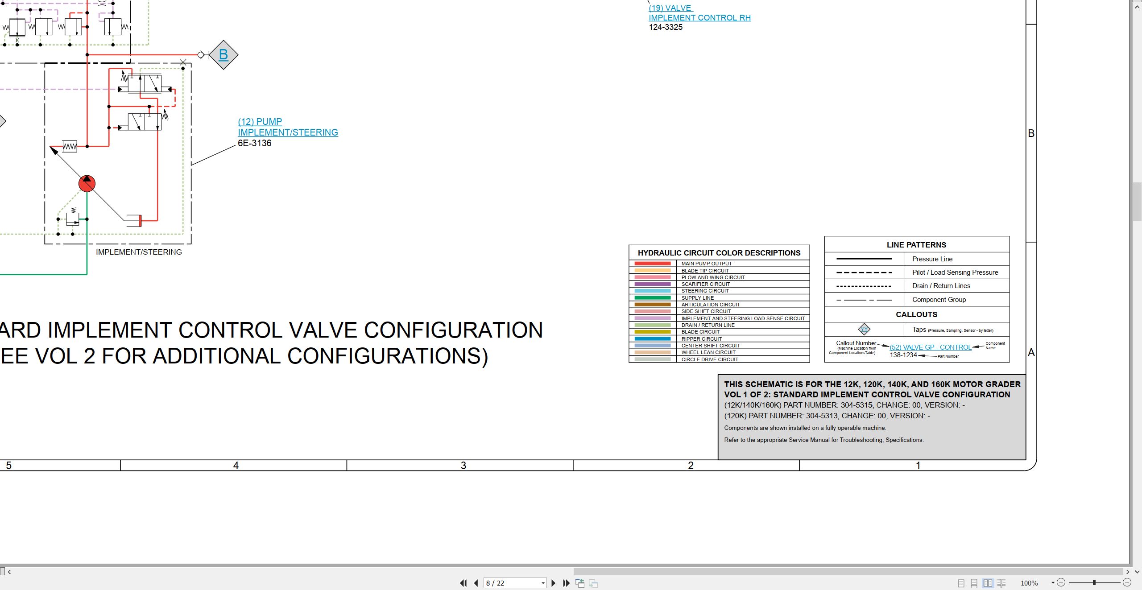Toggle two-page facing view
The width and height of the screenshot is (1142, 590).
(988, 583)
